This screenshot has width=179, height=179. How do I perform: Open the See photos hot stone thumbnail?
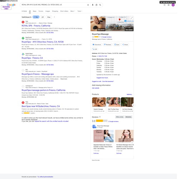coord(98,24)
